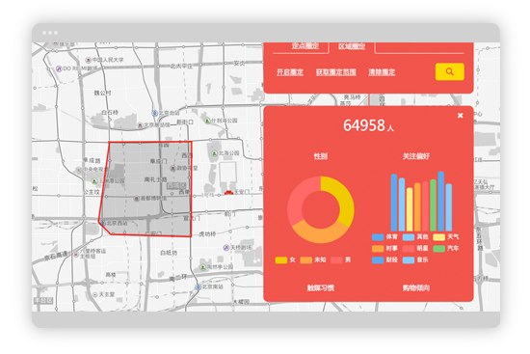
Task: Click the yellow search button
Action: tap(449, 71)
